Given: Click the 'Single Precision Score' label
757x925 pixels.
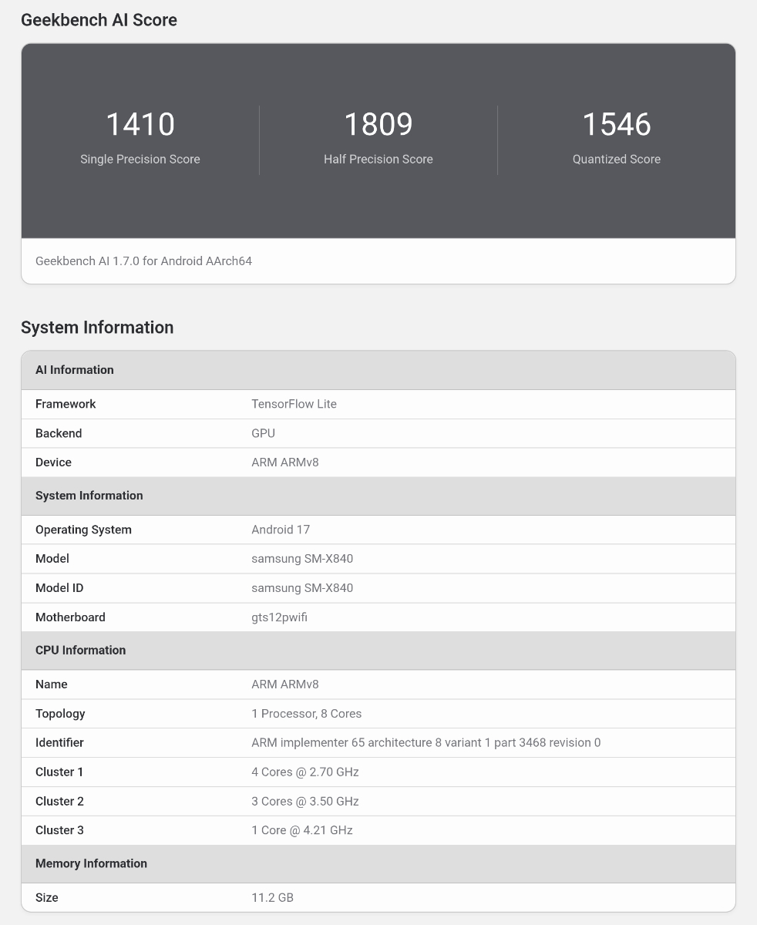Looking at the screenshot, I should (x=140, y=159).
